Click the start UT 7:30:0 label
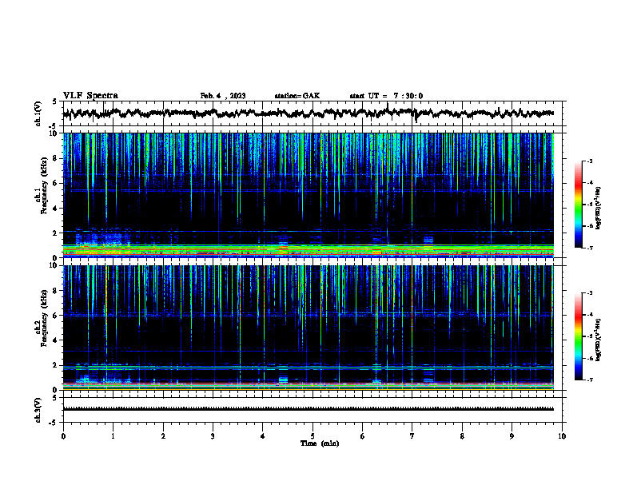 tap(386, 96)
